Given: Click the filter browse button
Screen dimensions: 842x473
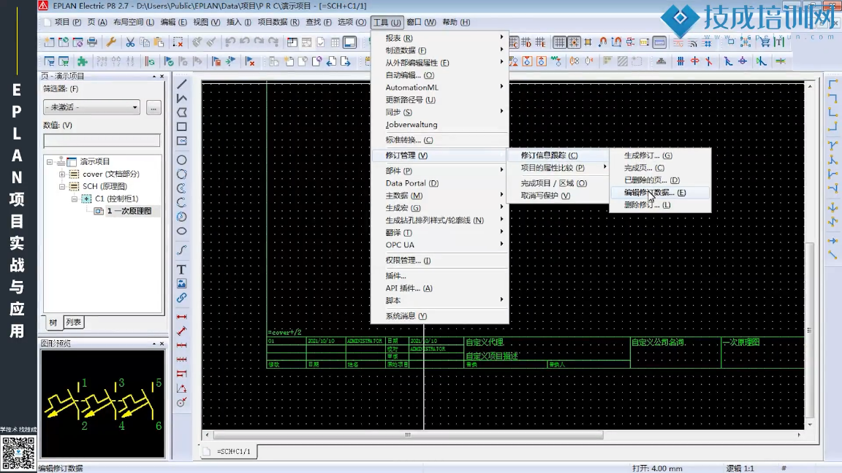Looking at the screenshot, I should click(153, 107).
